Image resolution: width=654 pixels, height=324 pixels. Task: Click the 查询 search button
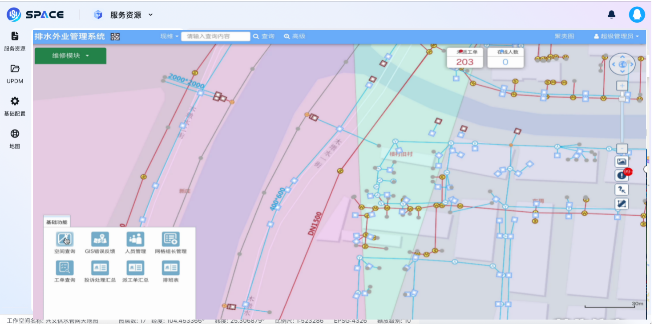(x=264, y=36)
